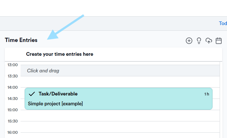Select the 14:30 time label

13,99
